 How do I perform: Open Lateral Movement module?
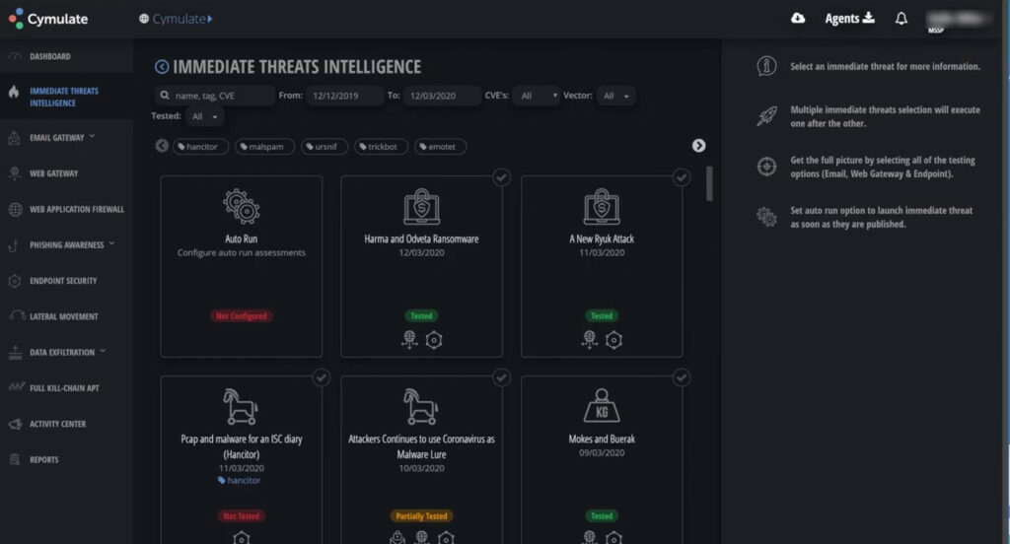coord(64,316)
